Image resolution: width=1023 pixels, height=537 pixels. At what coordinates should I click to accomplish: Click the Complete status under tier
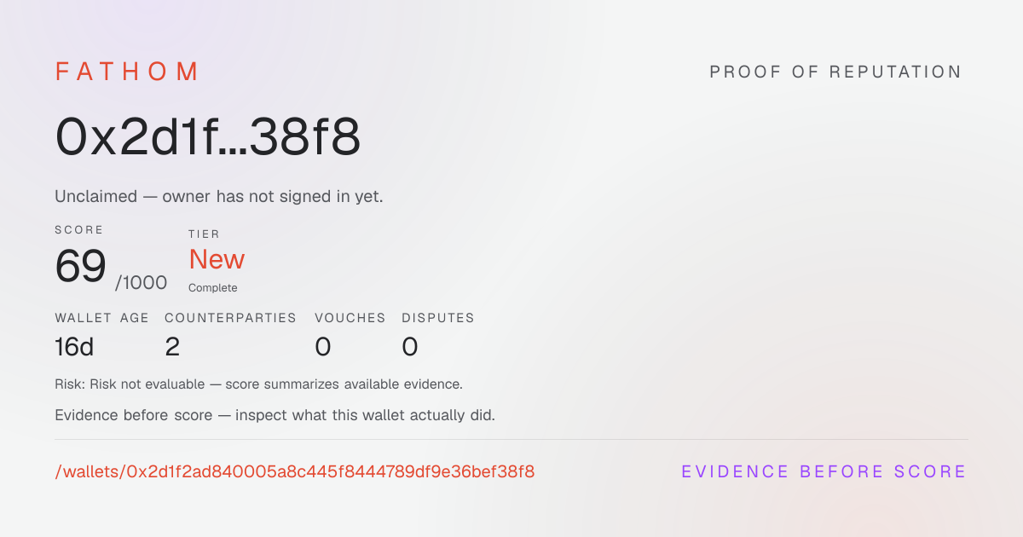coord(213,288)
